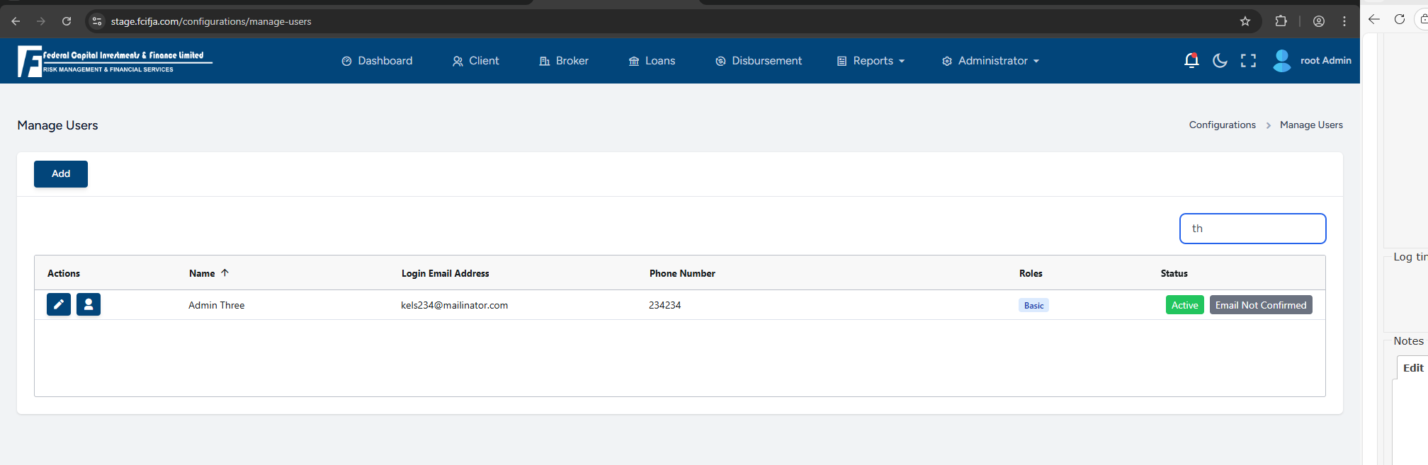Go to the Loans menu item
Screen dimensions: 1428x465
[652, 61]
